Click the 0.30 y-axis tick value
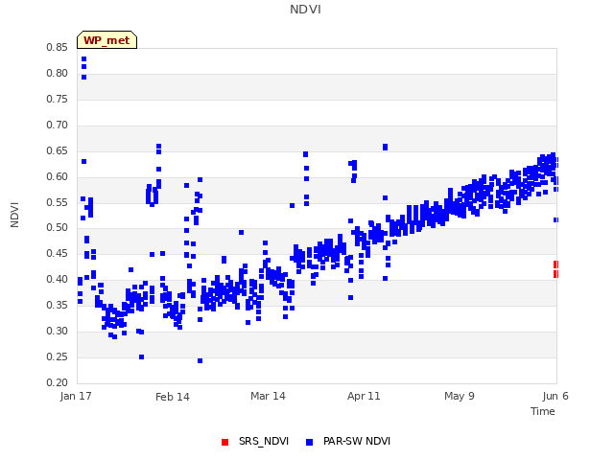Screen dimensions: 614x460 [57, 331]
